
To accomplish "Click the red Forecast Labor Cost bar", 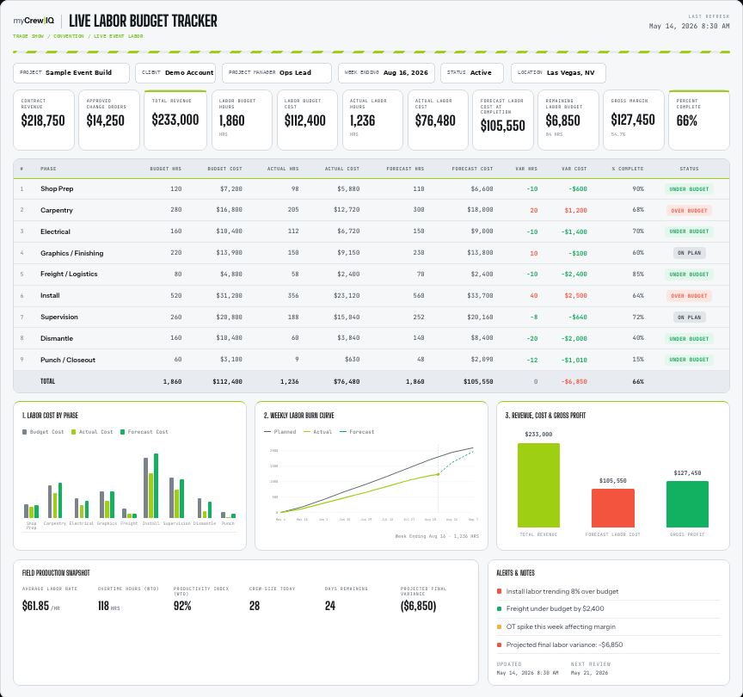I will (x=612, y=508).
